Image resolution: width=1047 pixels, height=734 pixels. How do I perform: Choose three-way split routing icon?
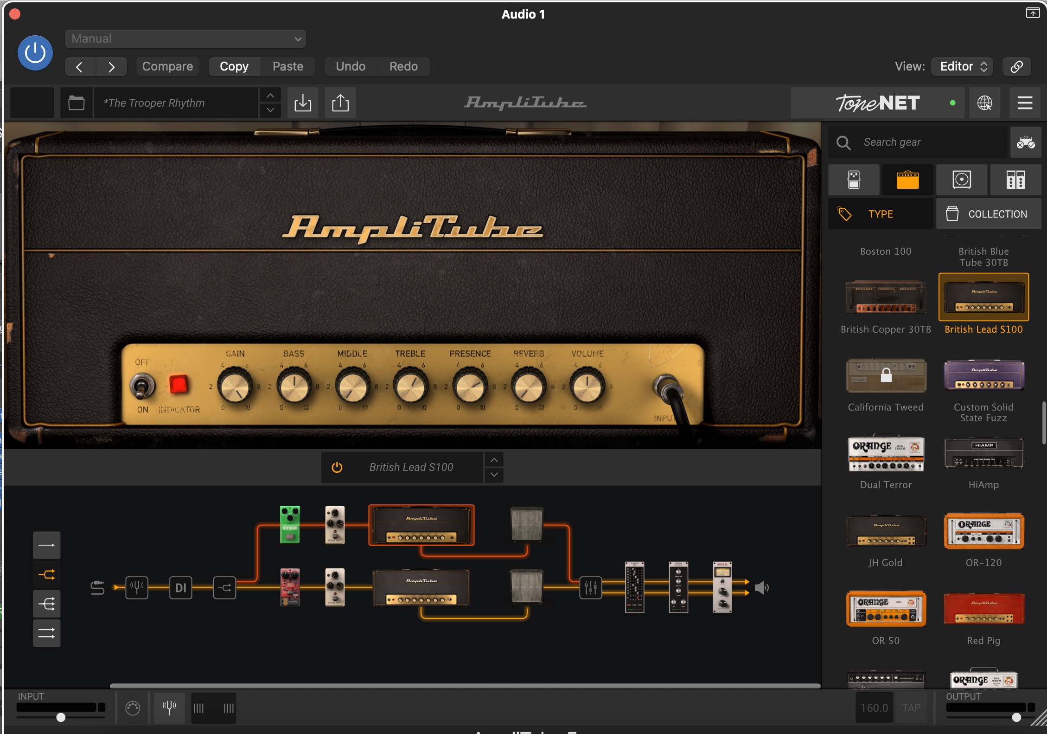click(46, 604)
